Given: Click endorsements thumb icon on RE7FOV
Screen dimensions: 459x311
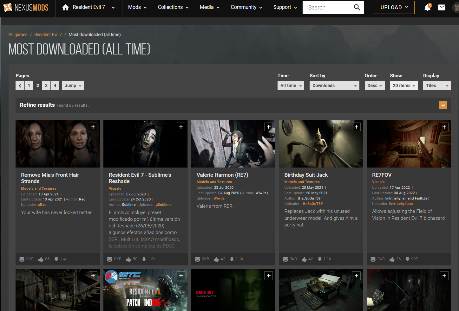Looking at the screenshot, I should click(x=392, y=259).
